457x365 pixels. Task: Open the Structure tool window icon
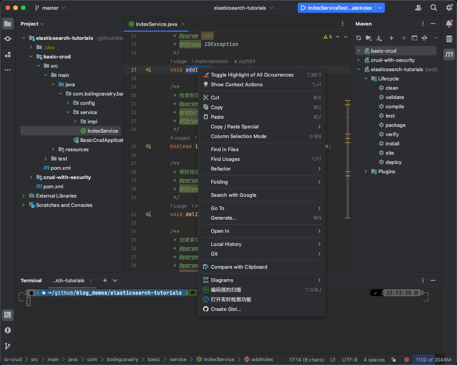click(8, 55)
